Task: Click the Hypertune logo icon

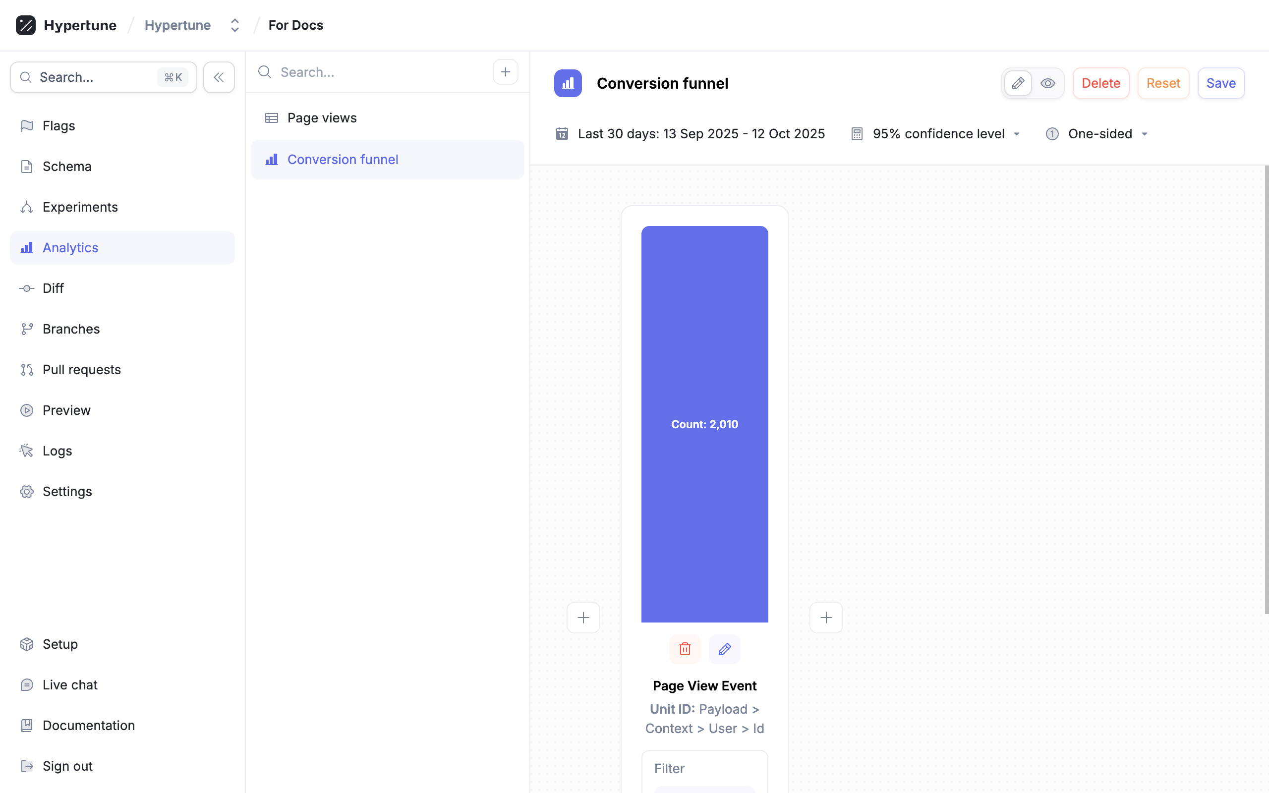Action: pyautogui.click(x=26, y=25)
